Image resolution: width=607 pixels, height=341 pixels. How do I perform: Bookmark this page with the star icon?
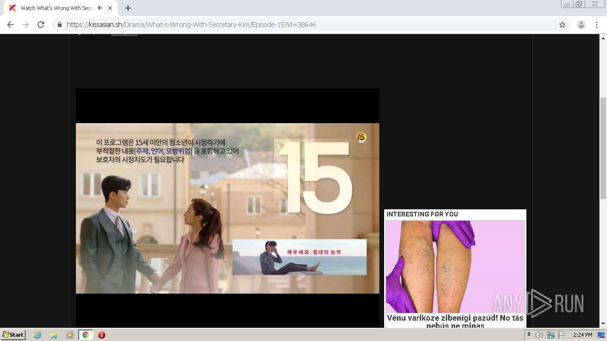[562, 25]
